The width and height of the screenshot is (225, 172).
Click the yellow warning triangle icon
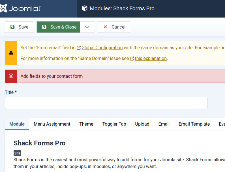pos(11,53)
